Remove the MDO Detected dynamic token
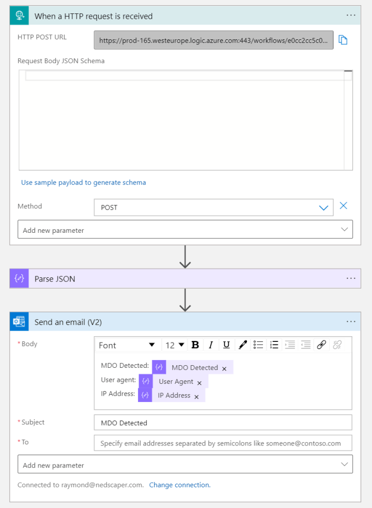This screenshot has width=372, height=508. coord(224,368)
